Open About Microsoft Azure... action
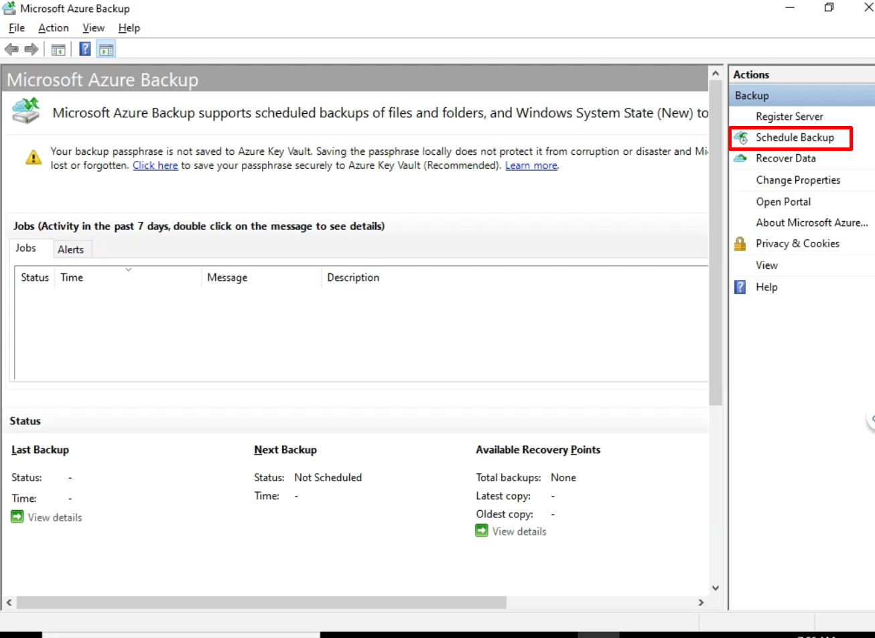875x638 pixels. (812, 222)
